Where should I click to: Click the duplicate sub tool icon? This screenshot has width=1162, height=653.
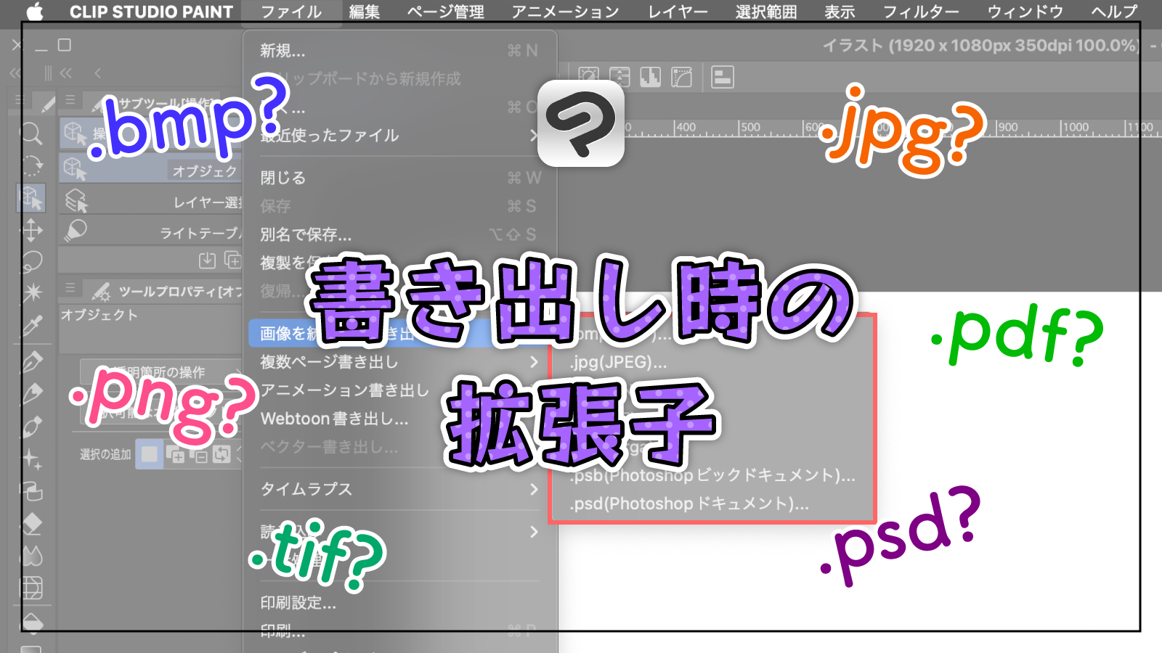232,260
